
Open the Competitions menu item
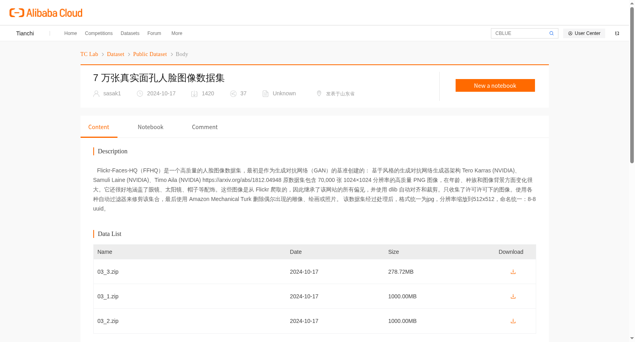99,33
